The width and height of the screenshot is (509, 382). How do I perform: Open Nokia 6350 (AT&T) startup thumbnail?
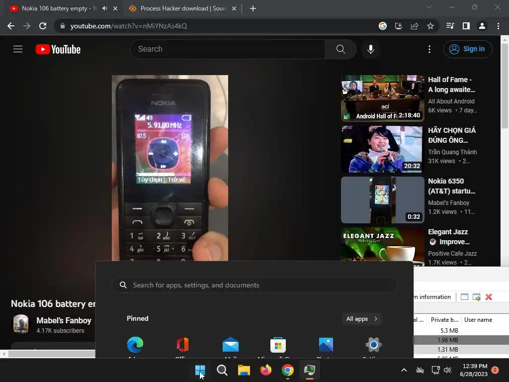pyautogui.click(x=383, y=200)
